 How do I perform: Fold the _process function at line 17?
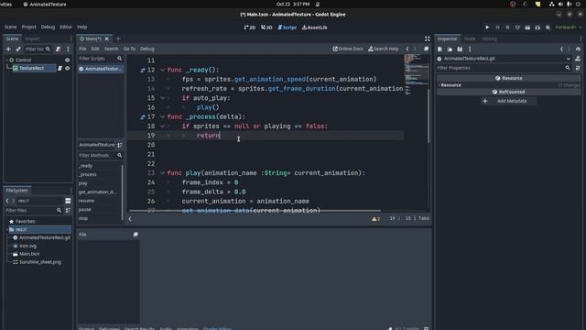tap(162, 116)
